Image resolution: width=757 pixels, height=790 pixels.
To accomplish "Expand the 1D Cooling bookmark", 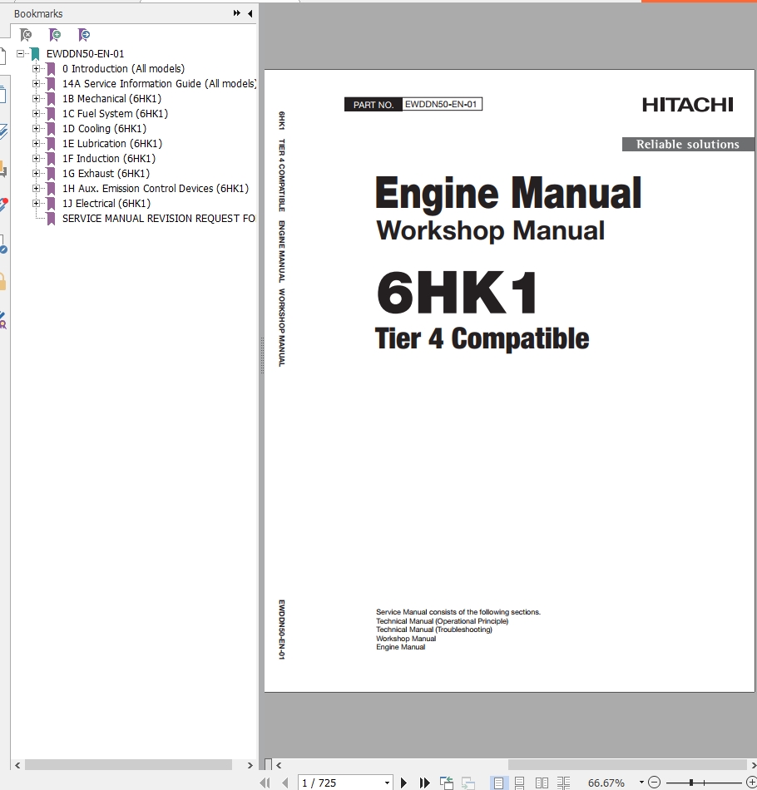I will point(37,128).
